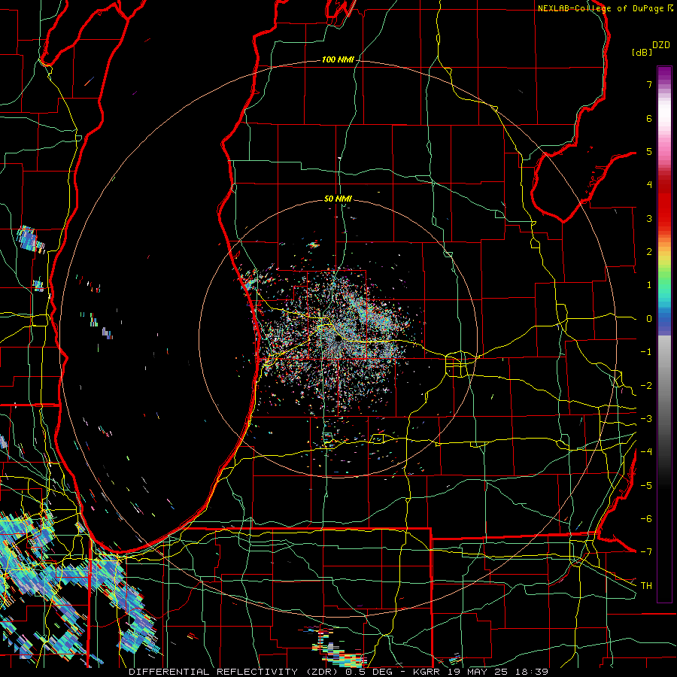Click the 7 value on the scale
Screen dimensions: 677x677
tap(649, 84)
